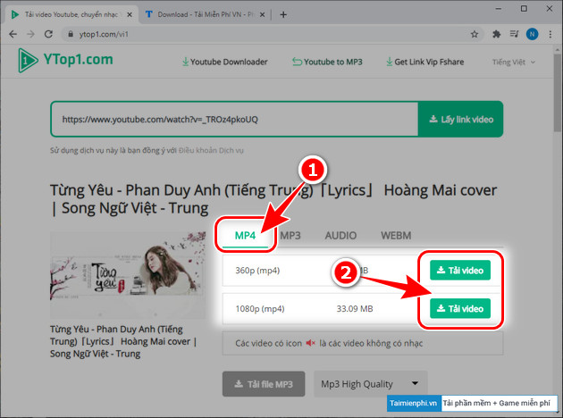Go back using the browser back arrow
The image size is (563, 418).
pos(13,34)
